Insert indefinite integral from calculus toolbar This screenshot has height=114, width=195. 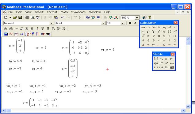coord(37,28)
